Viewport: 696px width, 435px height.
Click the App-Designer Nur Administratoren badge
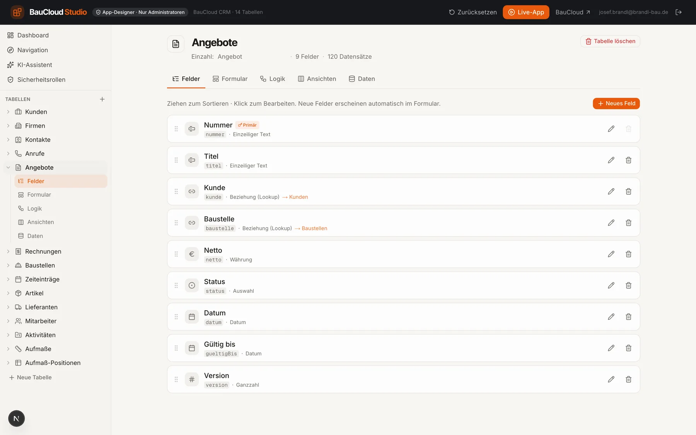pyautogui.click(x=140, y=12)
